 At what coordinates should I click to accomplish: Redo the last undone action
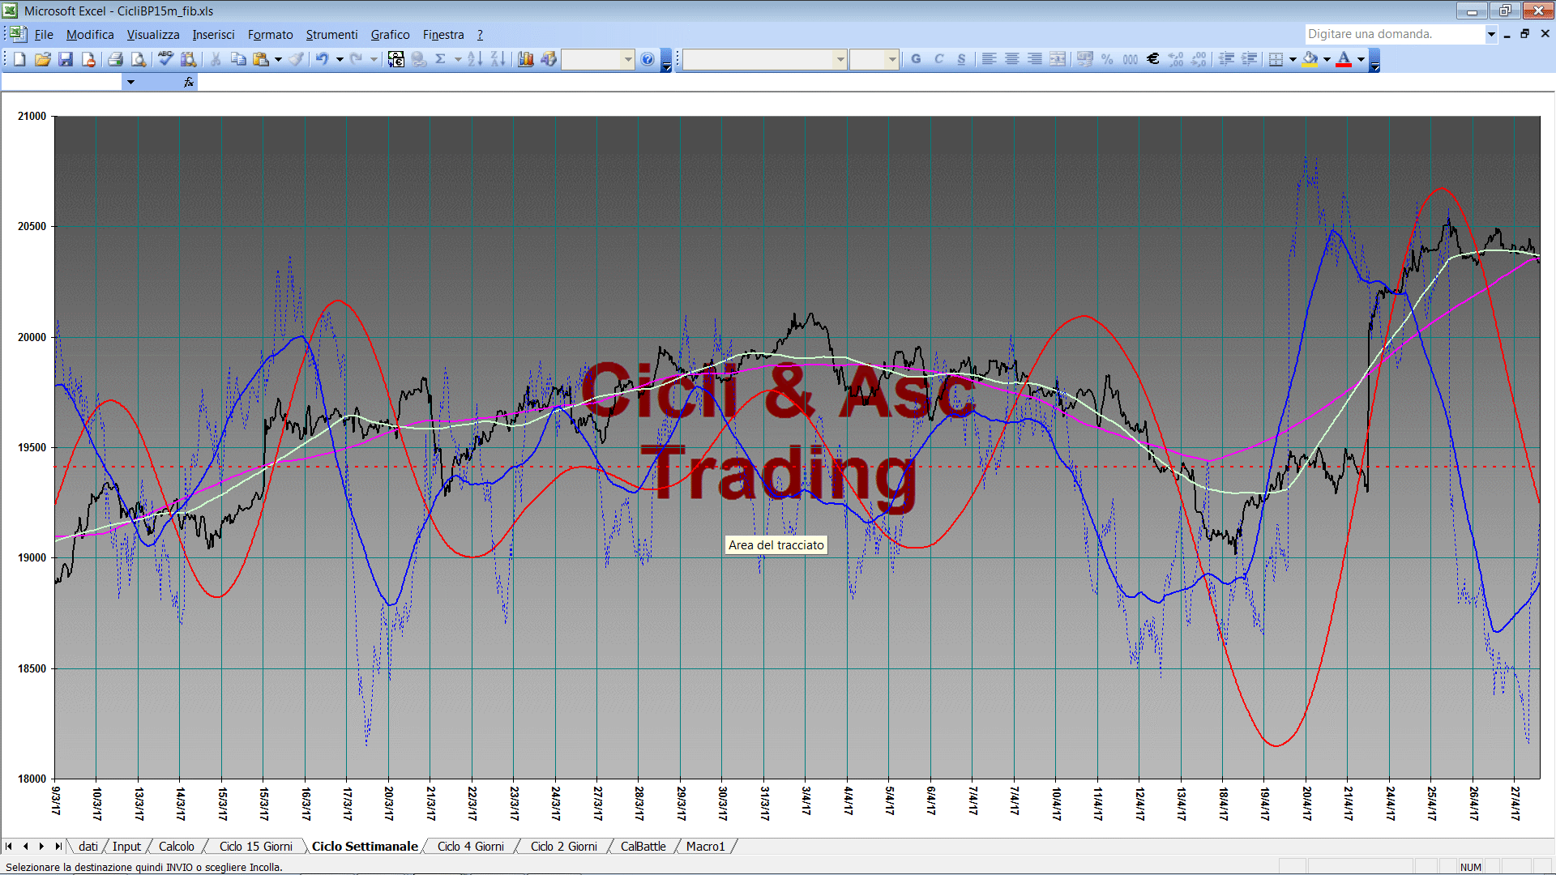[x=357, y=59]
